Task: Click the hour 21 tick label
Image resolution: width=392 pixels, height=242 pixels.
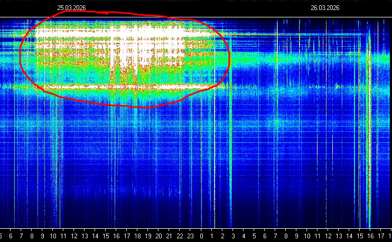Action: coord(170,237)
